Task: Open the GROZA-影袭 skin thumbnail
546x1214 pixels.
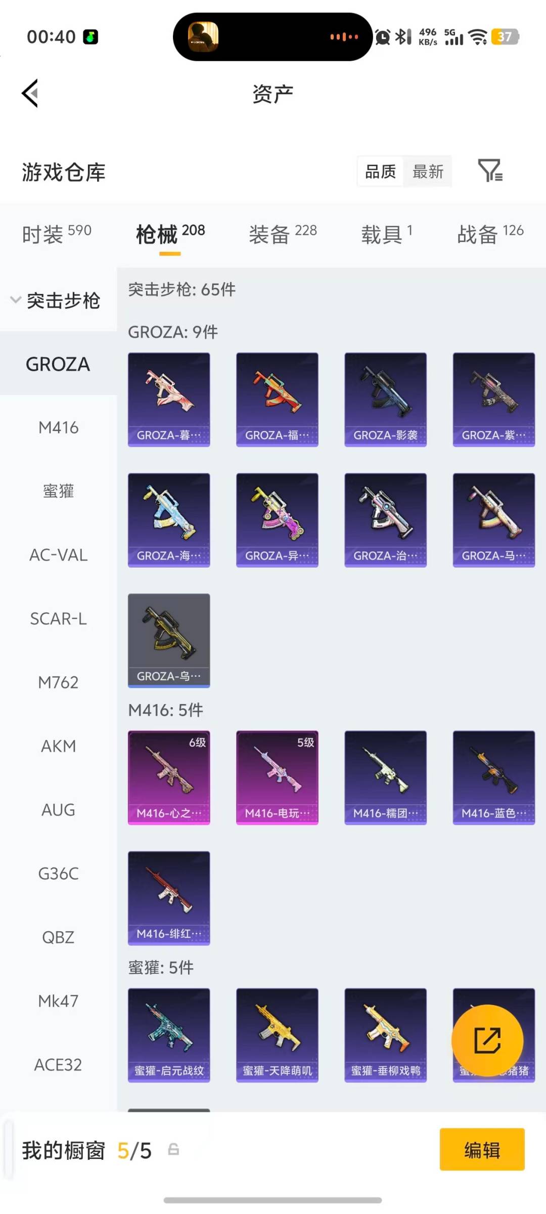Action: pos(385,400)
